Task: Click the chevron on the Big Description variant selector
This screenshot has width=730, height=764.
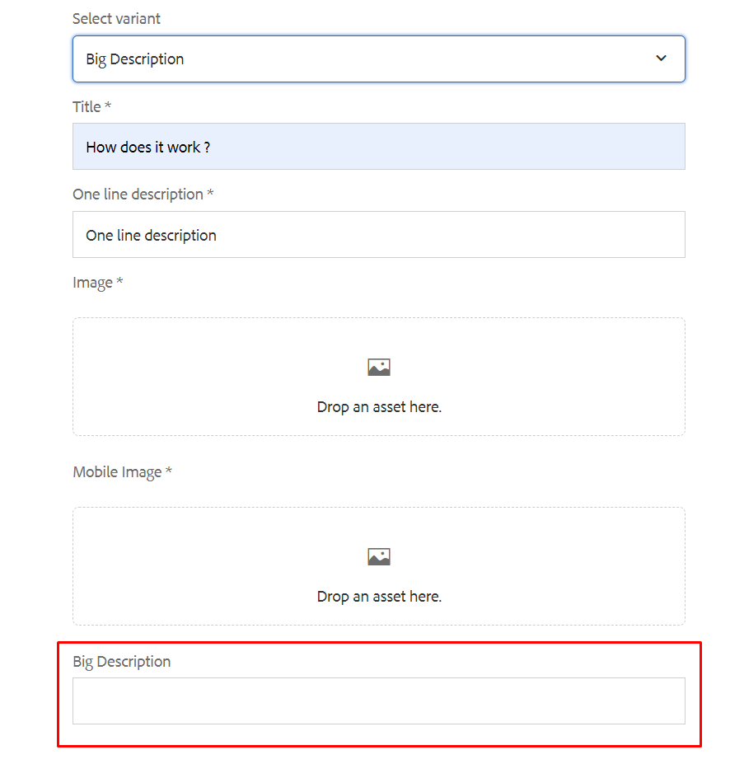Action: click(661, 59)
